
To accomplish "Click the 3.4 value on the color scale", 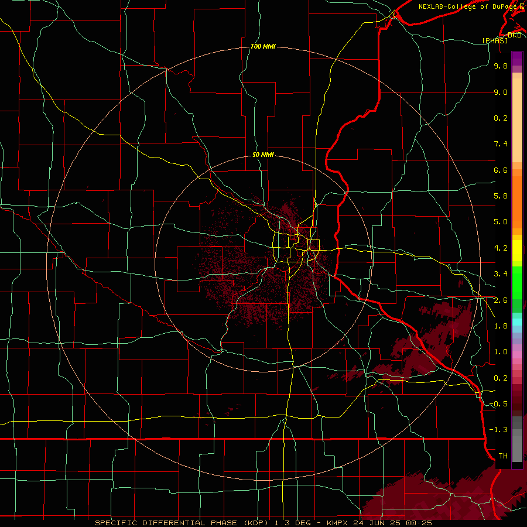I will (x=501, y=274).
